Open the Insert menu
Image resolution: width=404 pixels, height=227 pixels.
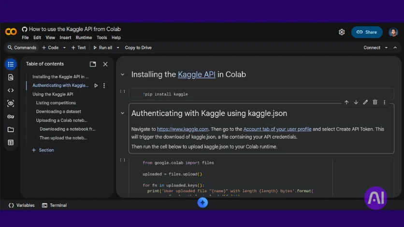(65, 38)
